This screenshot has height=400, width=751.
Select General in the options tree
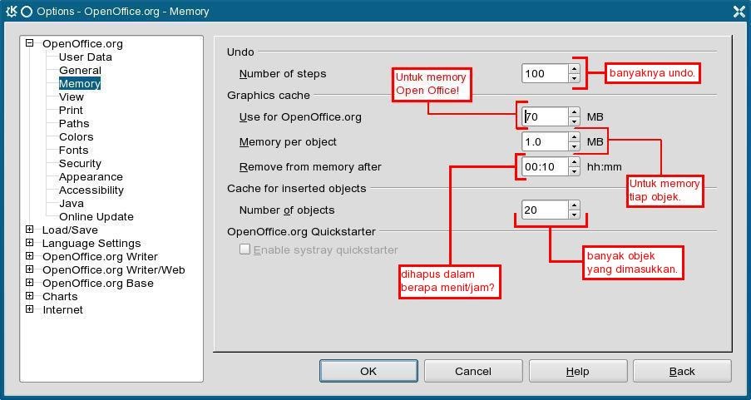pyautogui.click(x=80, y=71)
